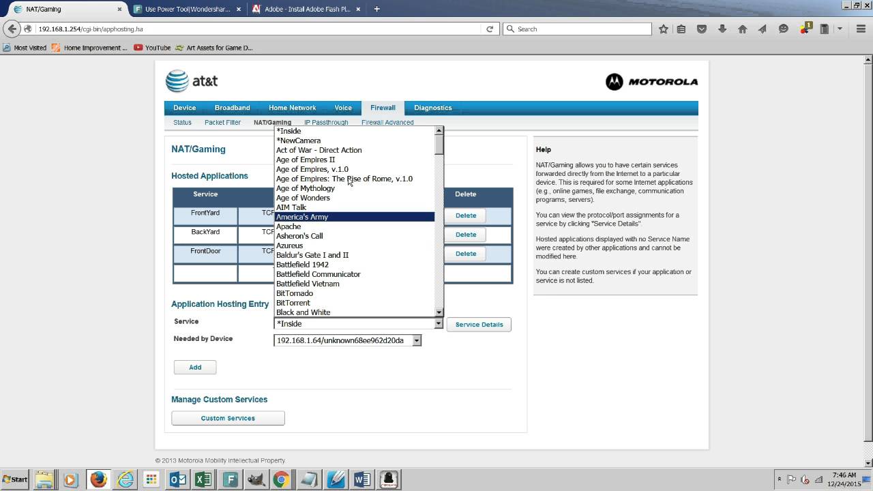
Task: Open Firewall Advanced settings
Action: 387,123
